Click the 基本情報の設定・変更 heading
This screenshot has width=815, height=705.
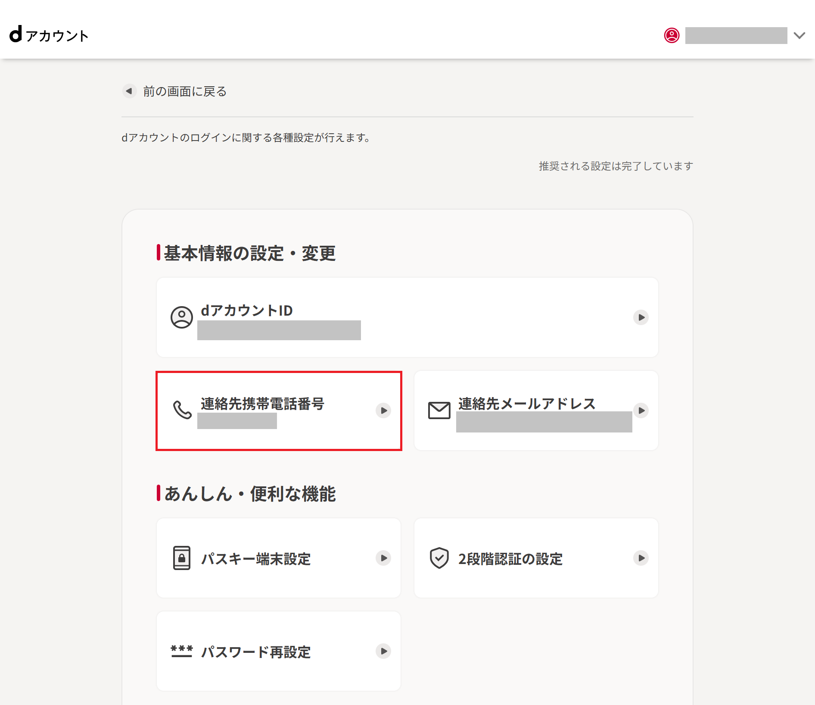[250, 253]
